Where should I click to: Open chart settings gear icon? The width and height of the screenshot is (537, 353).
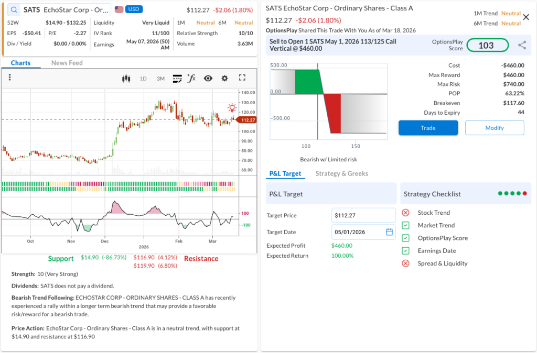click(224, 79)
